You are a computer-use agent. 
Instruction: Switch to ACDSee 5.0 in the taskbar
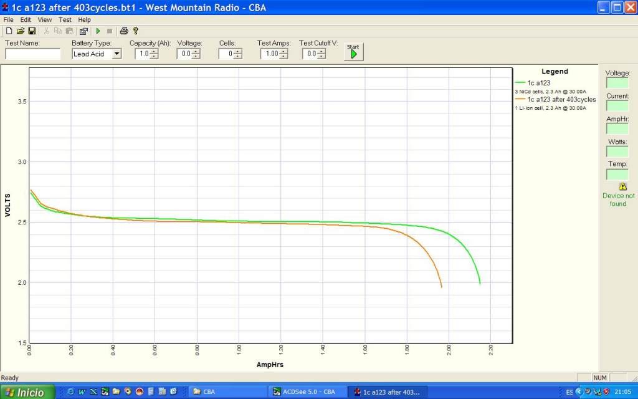coord(305,392)
